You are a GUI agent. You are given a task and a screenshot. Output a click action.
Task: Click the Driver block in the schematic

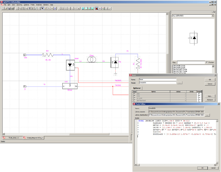click(70, 86)
